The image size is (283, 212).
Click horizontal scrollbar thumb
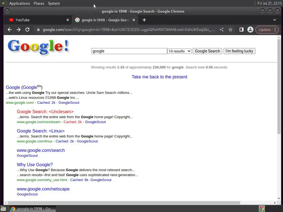click(x=124, y=203)
